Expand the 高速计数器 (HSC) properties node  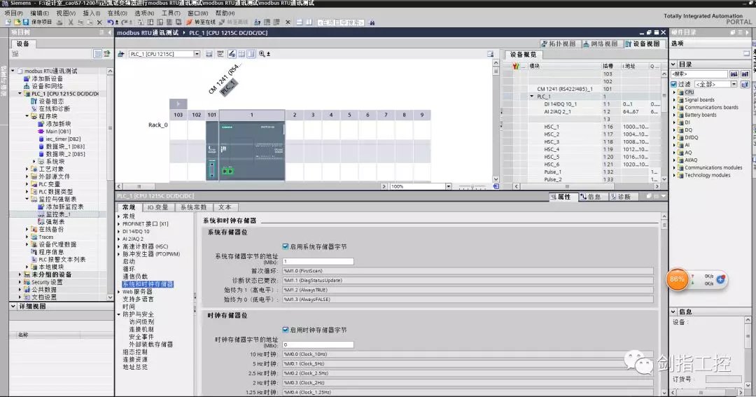point(119,246)
